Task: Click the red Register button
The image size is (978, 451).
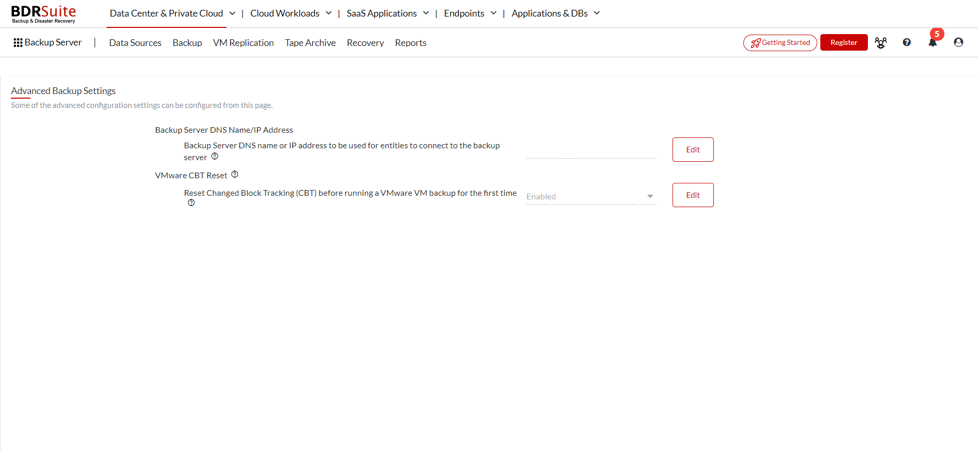Action: coord(844,42)
